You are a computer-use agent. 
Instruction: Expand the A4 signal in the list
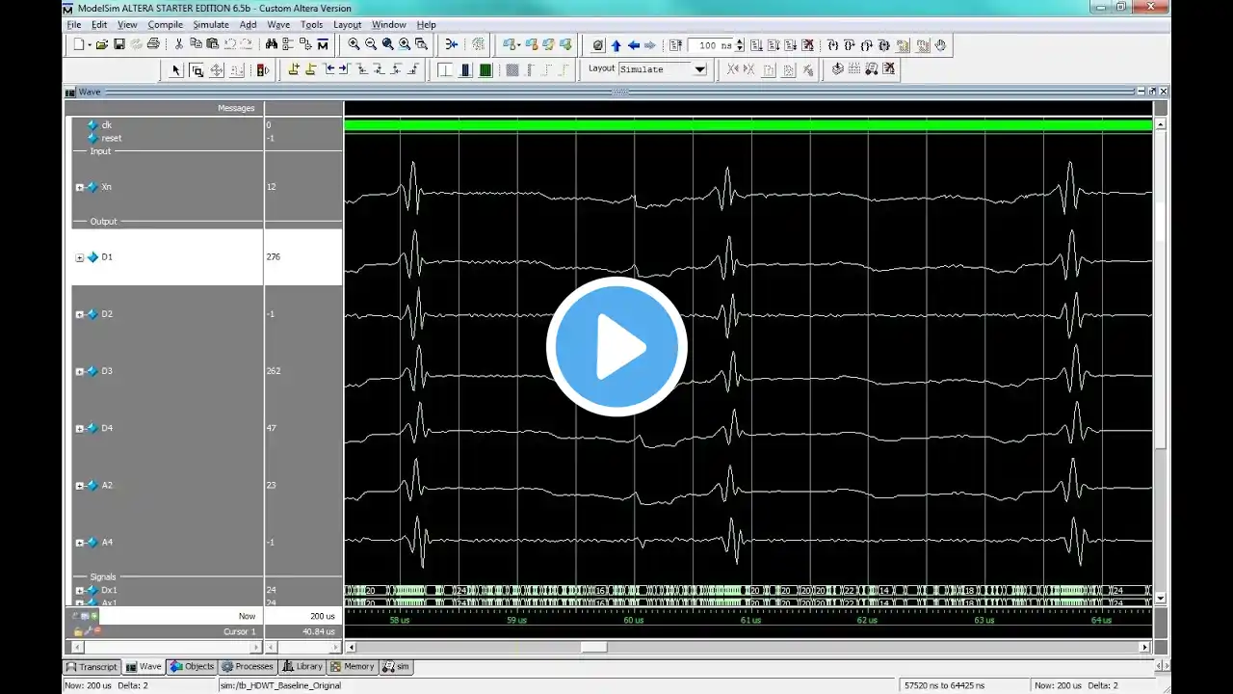[80, 543]
